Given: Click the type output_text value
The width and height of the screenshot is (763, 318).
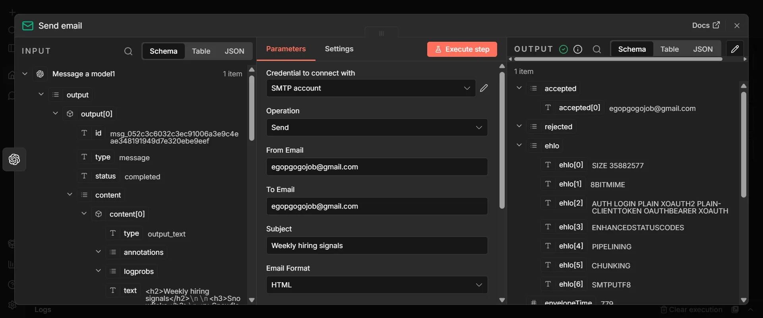Looking at the screenshot, I should click(x=167, y=234).
